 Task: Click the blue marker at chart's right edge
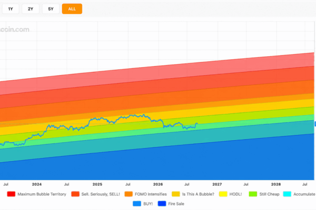click(x=315, y=124)
